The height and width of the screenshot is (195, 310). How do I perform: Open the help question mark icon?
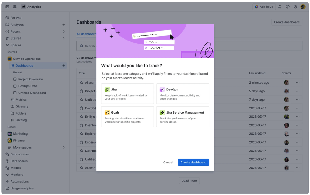coord(288,7)
